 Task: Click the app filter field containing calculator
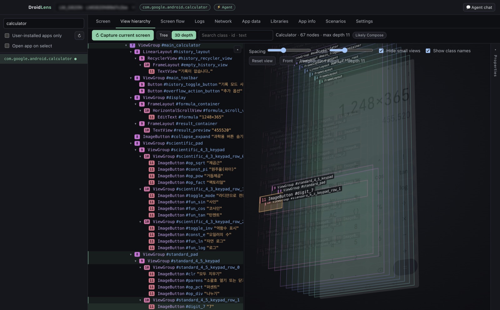(x=44, y=23)
